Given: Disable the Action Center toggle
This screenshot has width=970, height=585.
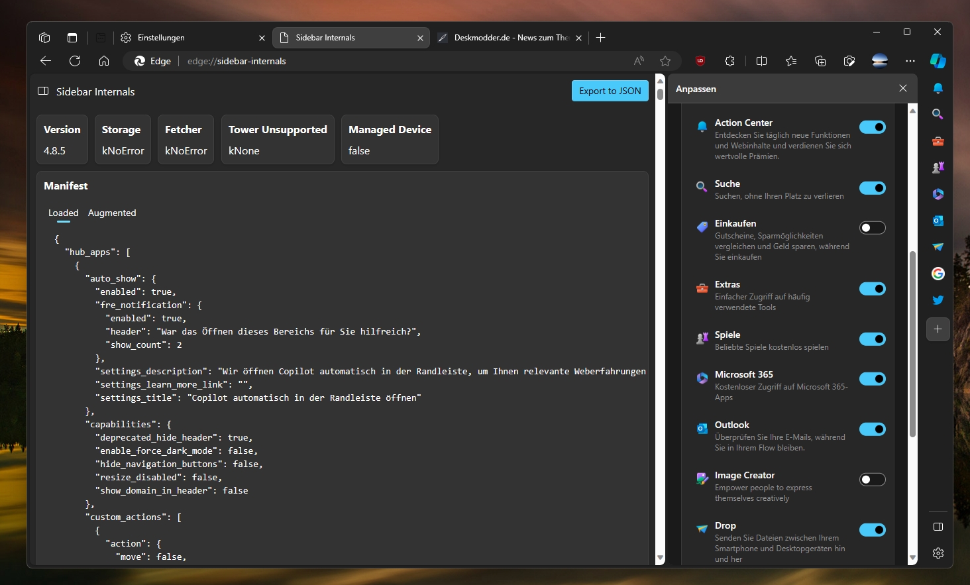Looking at the screenshot, I should coord(873,127).
